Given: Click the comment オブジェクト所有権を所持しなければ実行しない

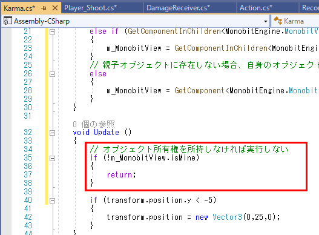Looking at the screenshot, I should (189, 149).
